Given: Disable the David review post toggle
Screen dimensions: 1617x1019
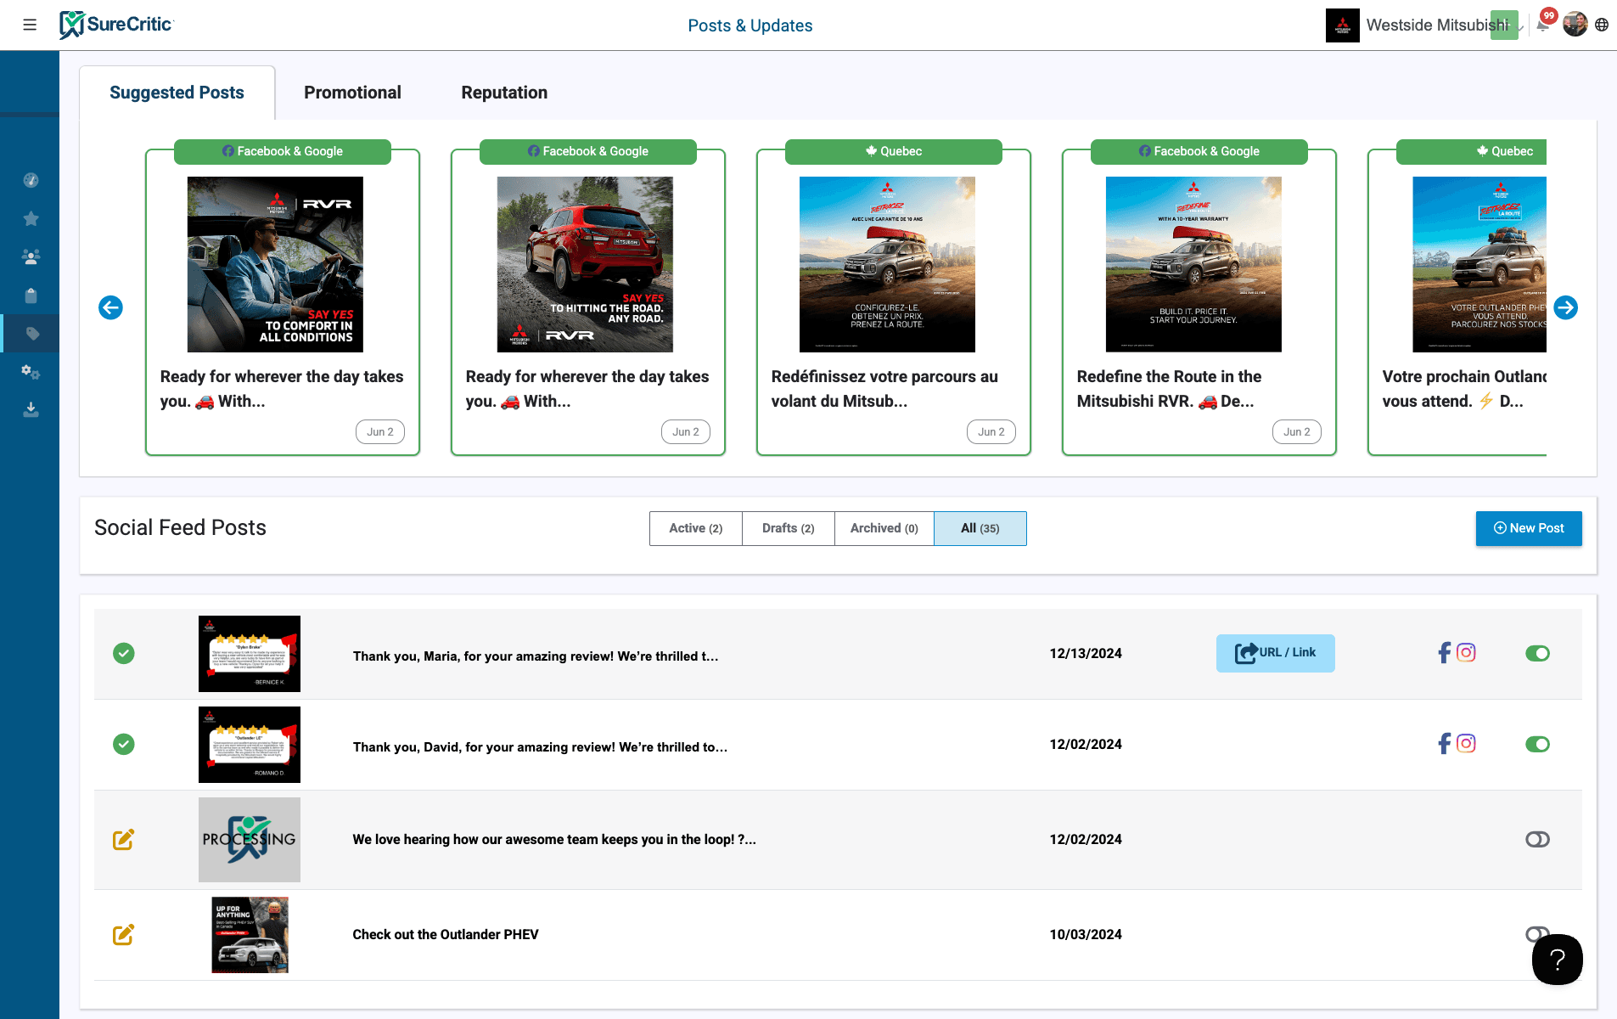Looking at the screenshot, I should (1537, 744).
